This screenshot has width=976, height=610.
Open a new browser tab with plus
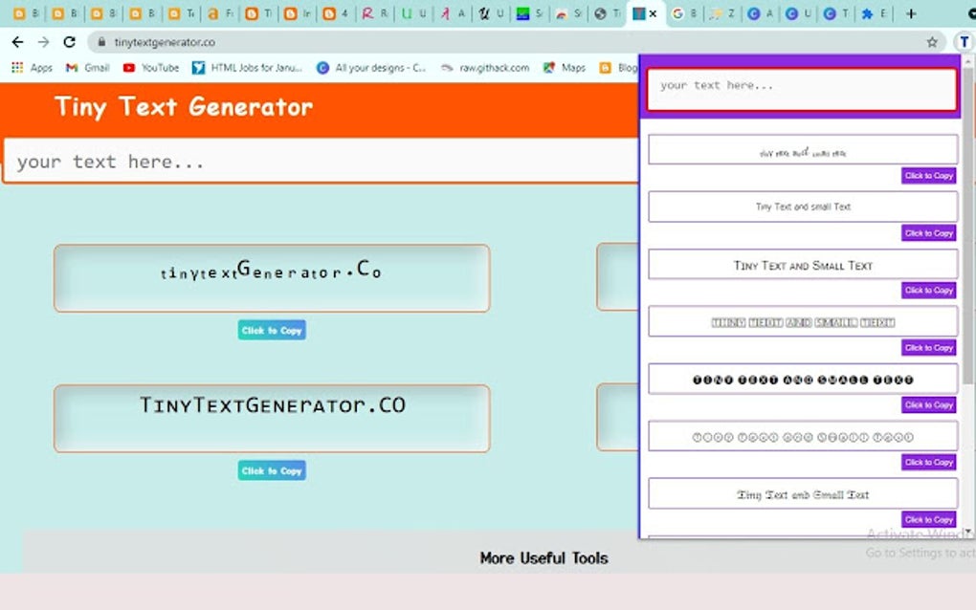[x=911, y=13]
